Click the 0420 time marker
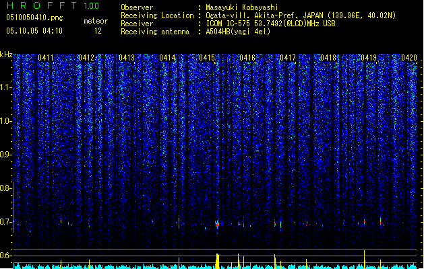Viewport: 424px width, 269px height. (409, 58)
